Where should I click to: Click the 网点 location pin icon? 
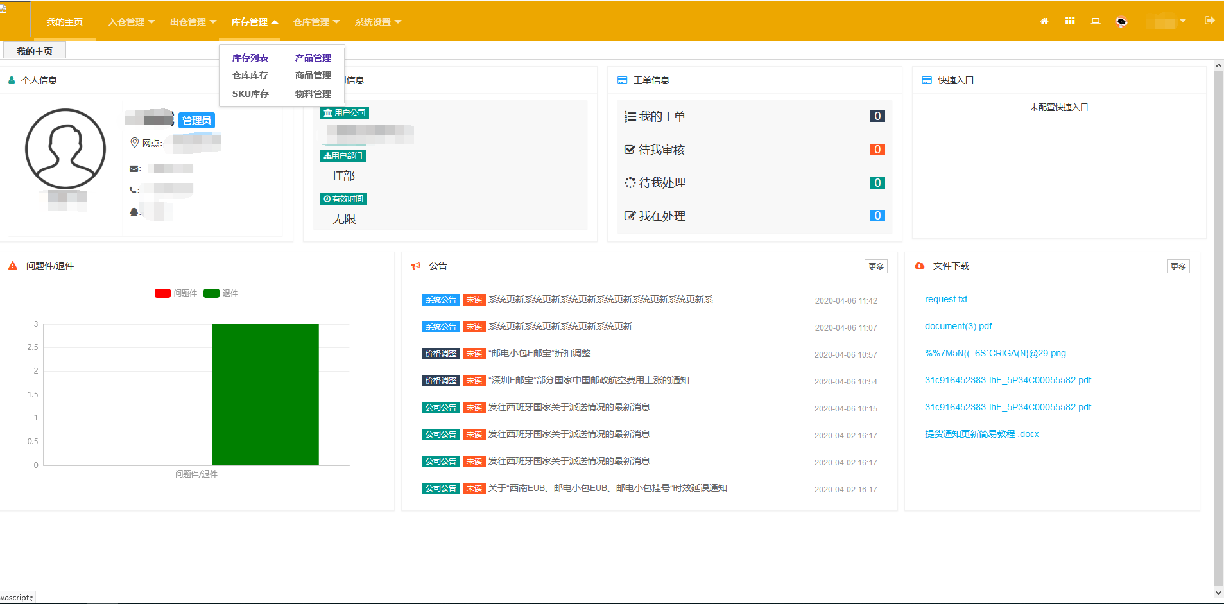click(135, 142)
